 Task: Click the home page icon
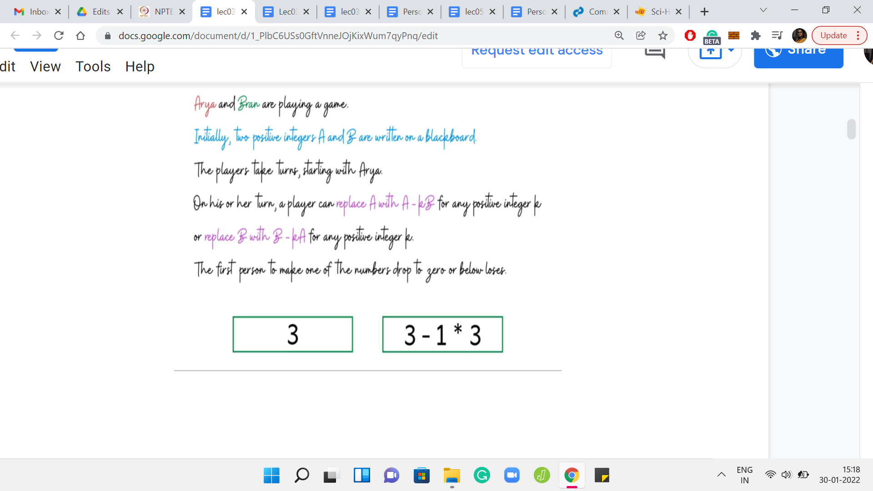tap(80, 35)
